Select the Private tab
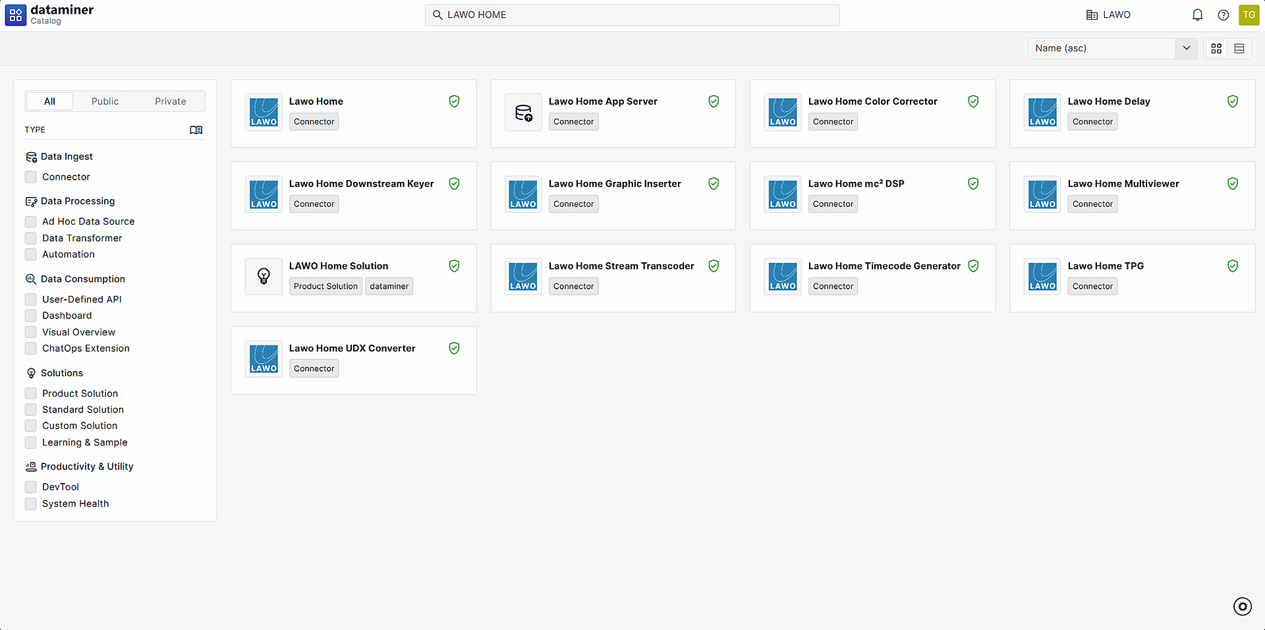Viewport: 1265px width, 630px height. pos(170,101)
